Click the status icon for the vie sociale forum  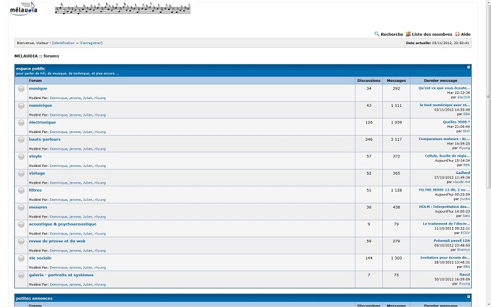pyautogui.click(x=21, y=258)
